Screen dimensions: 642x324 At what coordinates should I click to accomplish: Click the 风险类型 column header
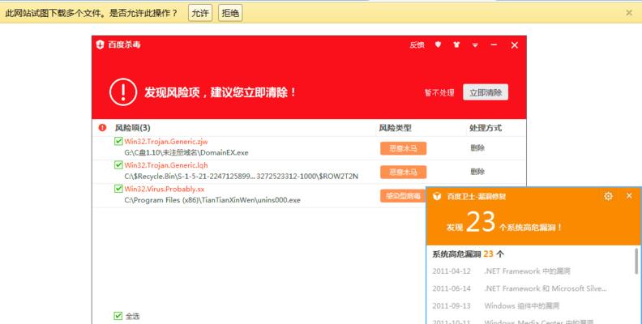click(x=395, y=128)
